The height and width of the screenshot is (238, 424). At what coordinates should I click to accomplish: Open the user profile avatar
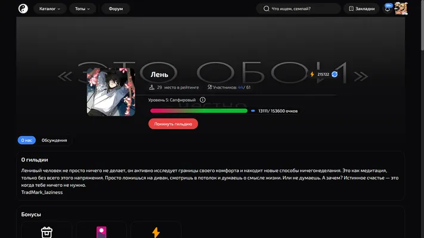401,9
